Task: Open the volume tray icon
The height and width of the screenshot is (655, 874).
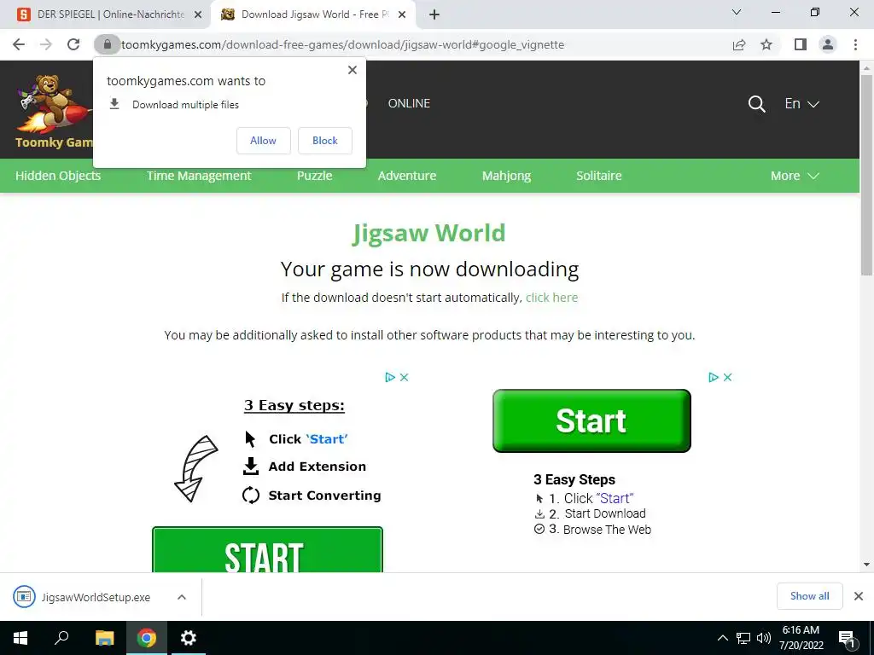Action: [764, 638]
